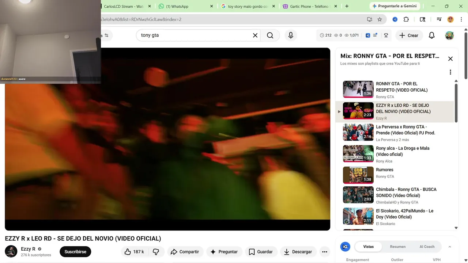
Task: Select the AI Coach tab
Action: (x=427, y=247)
